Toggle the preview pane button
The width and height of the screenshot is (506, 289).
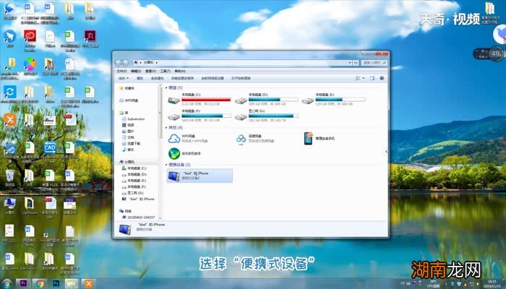tap(372, 78)
